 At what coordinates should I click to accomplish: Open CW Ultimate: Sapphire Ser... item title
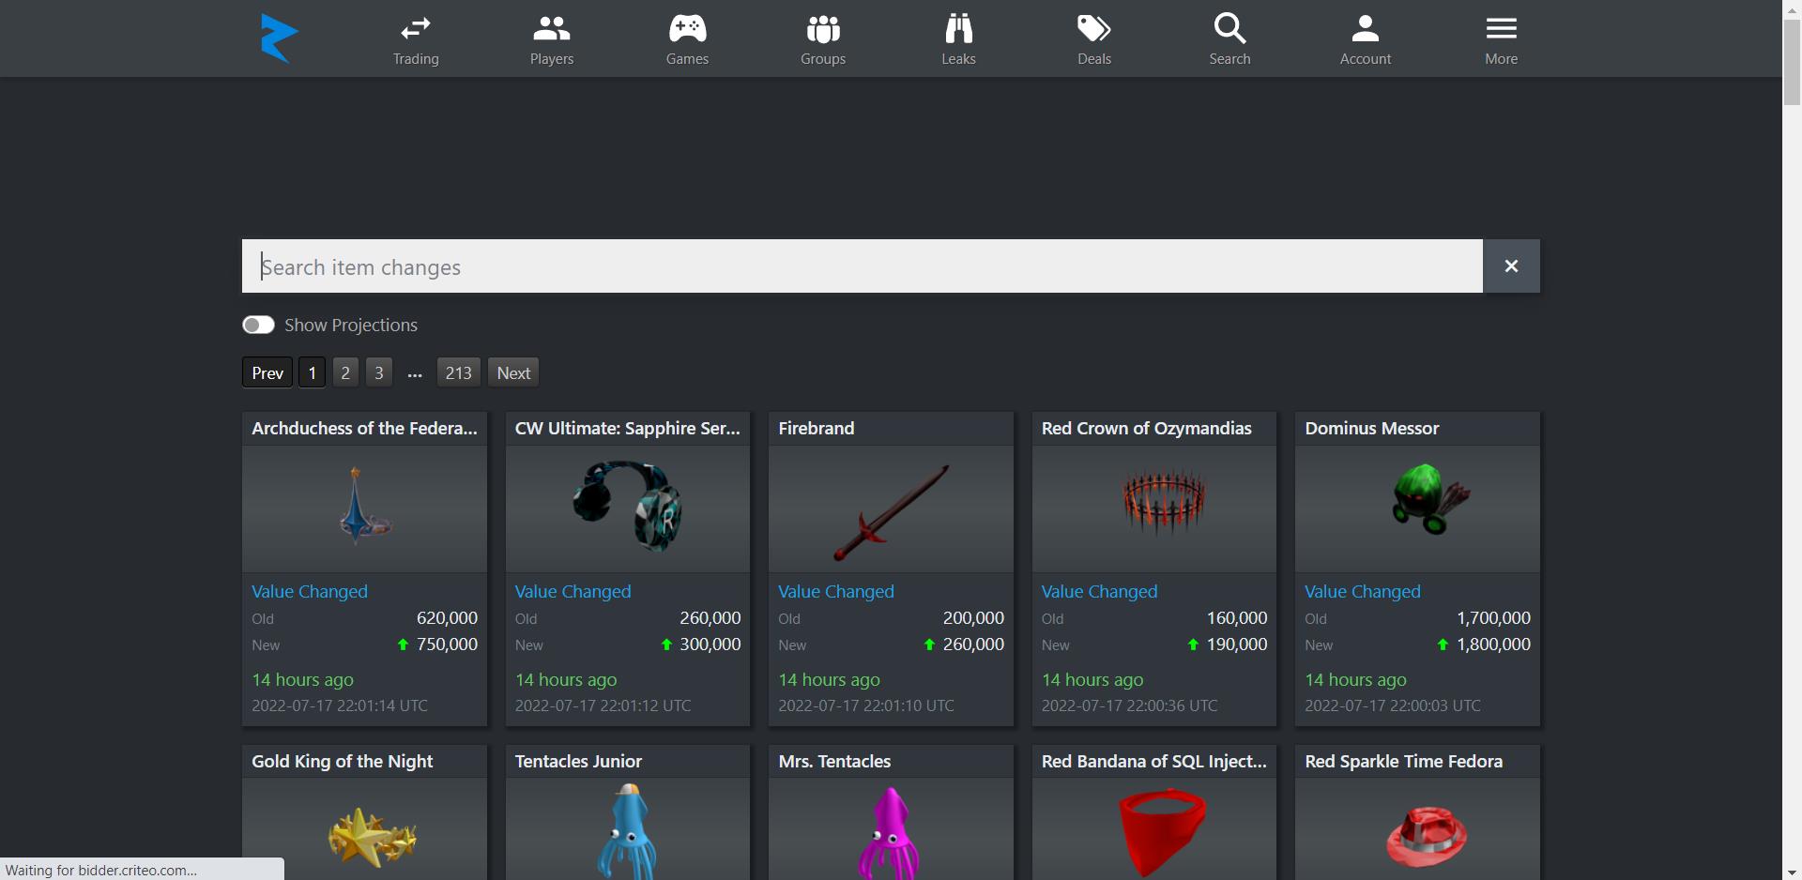click(x=628, y=428)
